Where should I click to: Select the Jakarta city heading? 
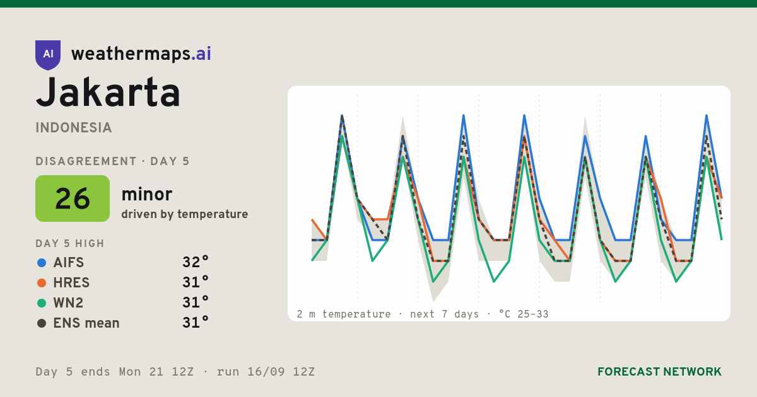[x=108, y=93]
